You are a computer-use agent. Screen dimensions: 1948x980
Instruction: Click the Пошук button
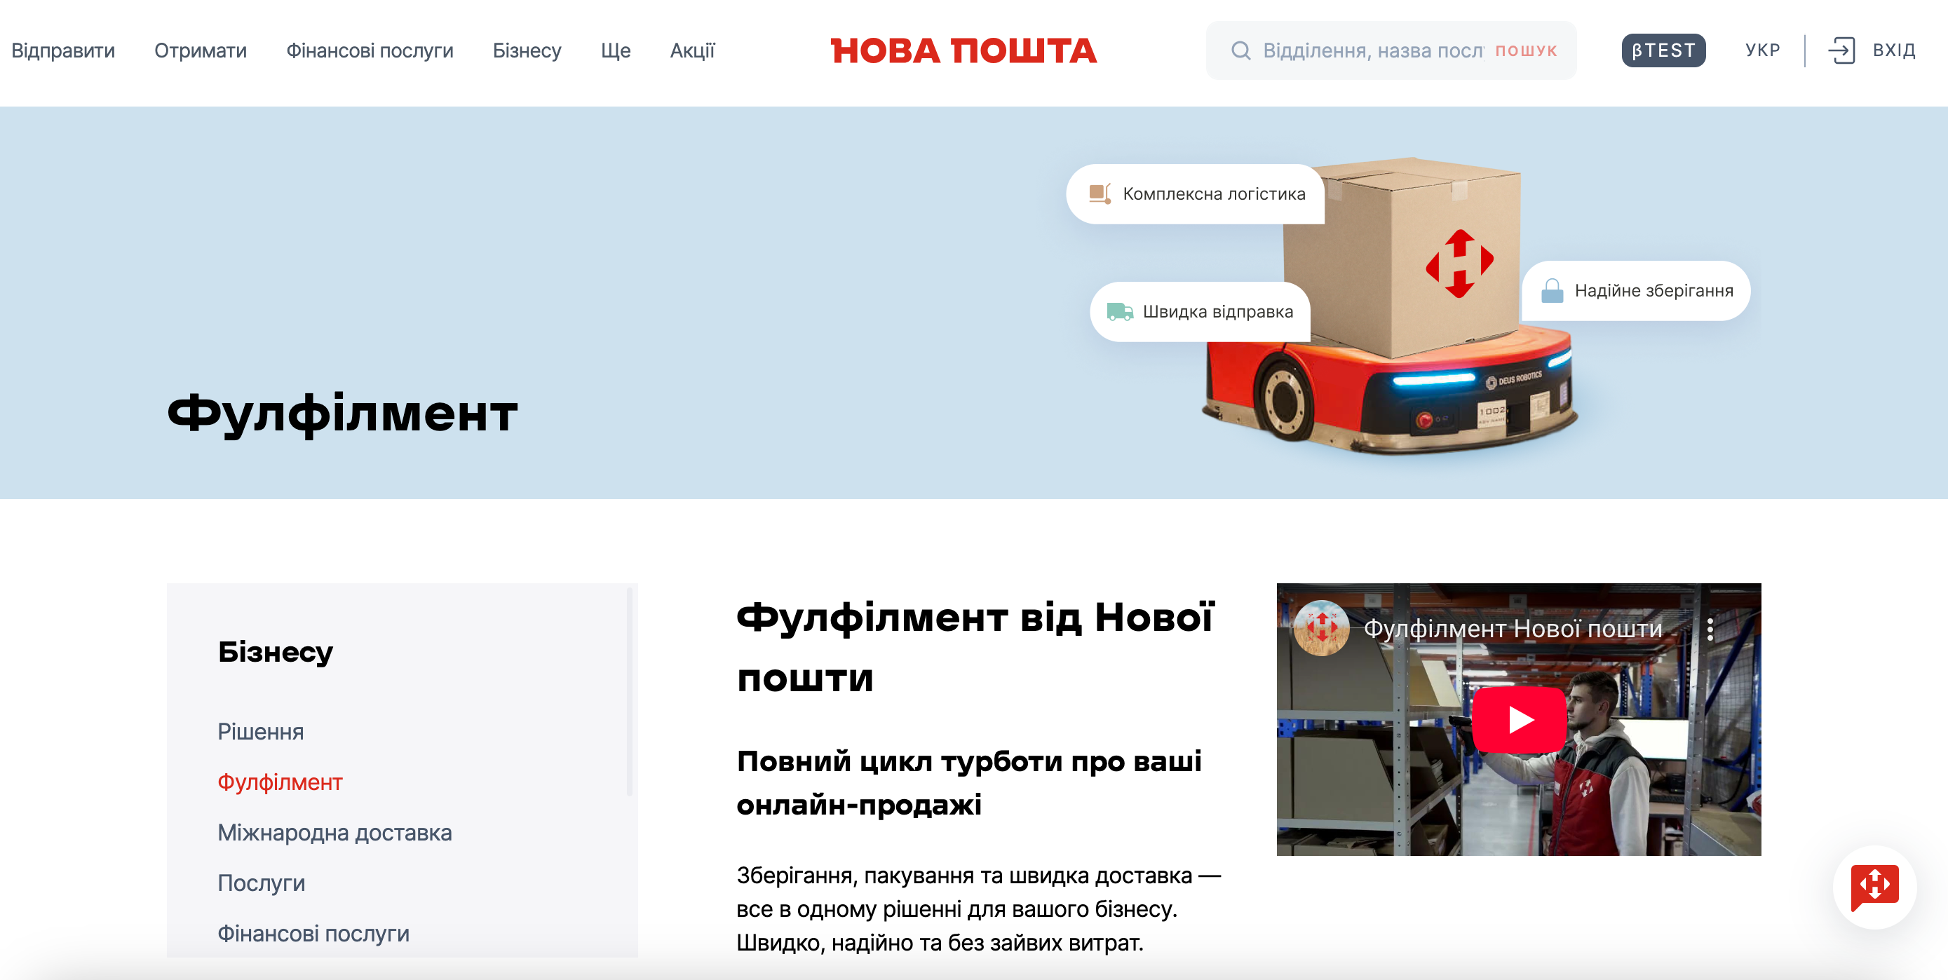1526,50
